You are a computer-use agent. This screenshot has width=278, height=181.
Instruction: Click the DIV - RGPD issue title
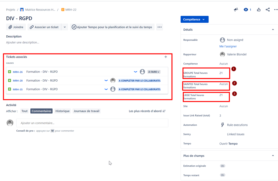point(19,18)
